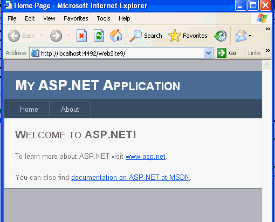Refresh the page using green arrows icon
This screenshot has height=222, width=275.
coord(99,36)
